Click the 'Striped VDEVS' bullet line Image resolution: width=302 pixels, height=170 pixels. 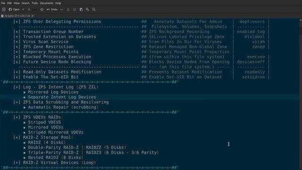tap(42, 122)
